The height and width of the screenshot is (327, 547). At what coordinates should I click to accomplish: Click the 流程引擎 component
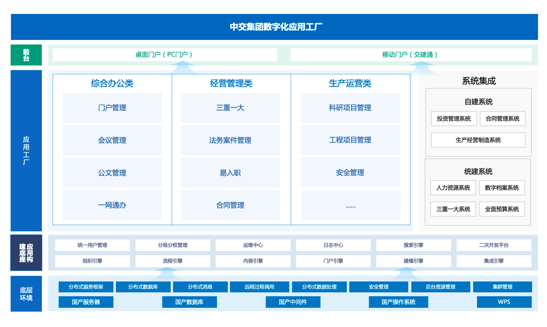(x=173, y=261)
